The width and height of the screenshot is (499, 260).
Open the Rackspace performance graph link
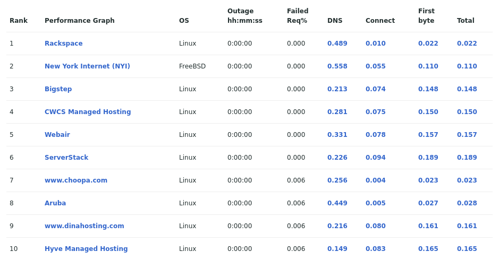[x=63, y=43]
